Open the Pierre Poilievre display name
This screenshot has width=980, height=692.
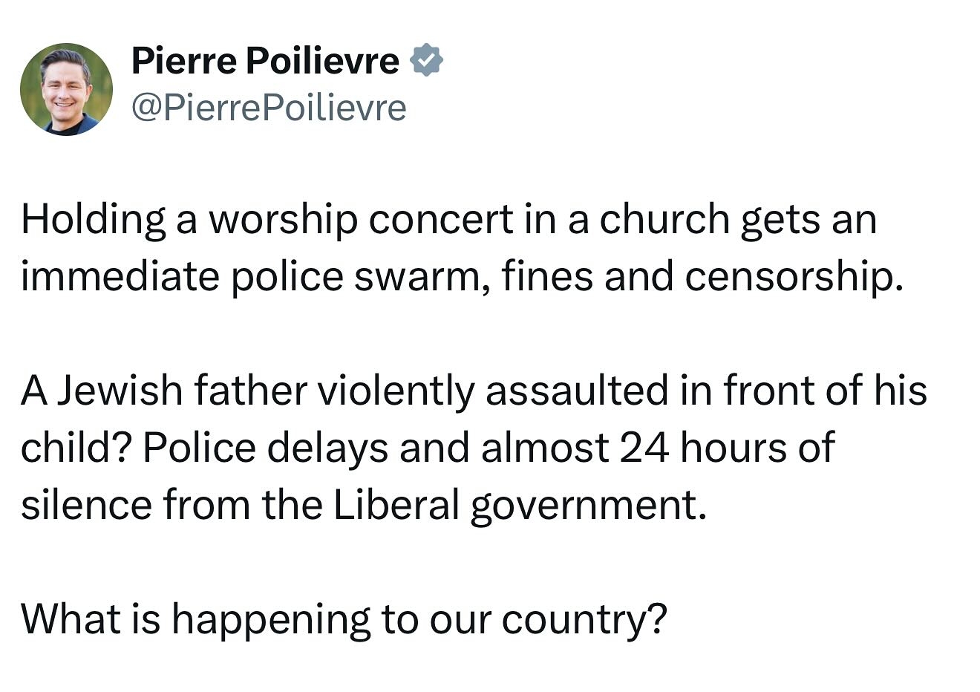(265, 61)
